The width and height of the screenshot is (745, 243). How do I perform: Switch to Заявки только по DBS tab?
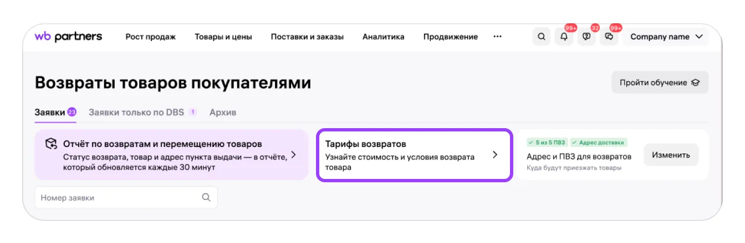[x=136, y=112]
